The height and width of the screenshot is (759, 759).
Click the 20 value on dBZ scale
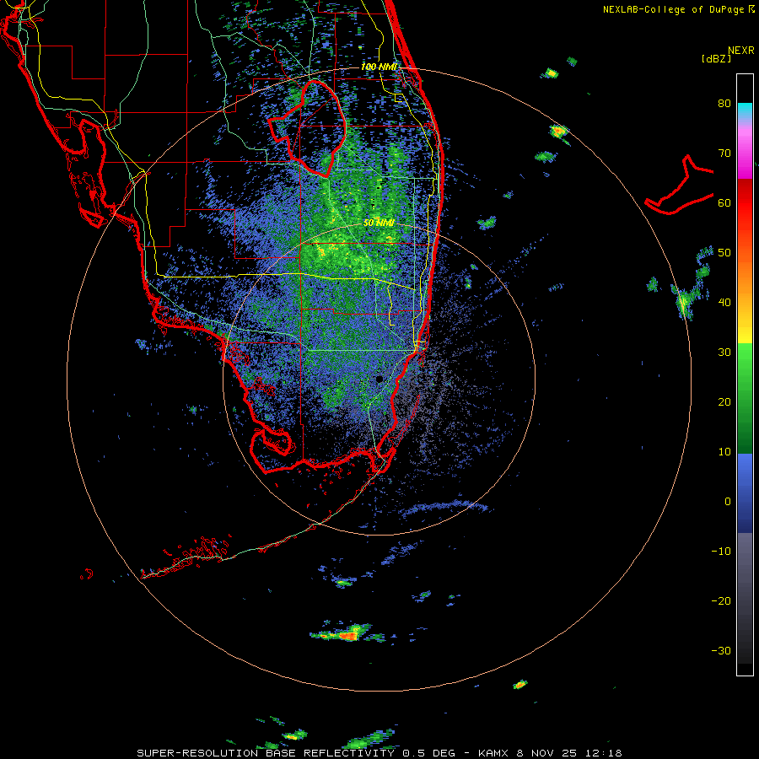click(724, 401)
